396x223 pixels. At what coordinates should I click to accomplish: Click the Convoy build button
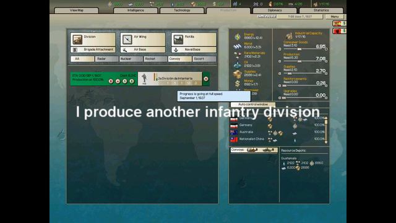pos(180,59)
